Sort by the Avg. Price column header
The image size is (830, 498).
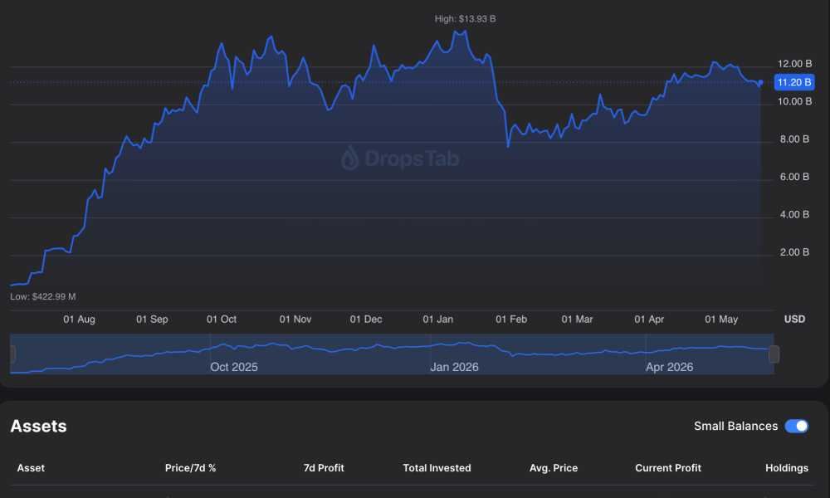point(554,468)
